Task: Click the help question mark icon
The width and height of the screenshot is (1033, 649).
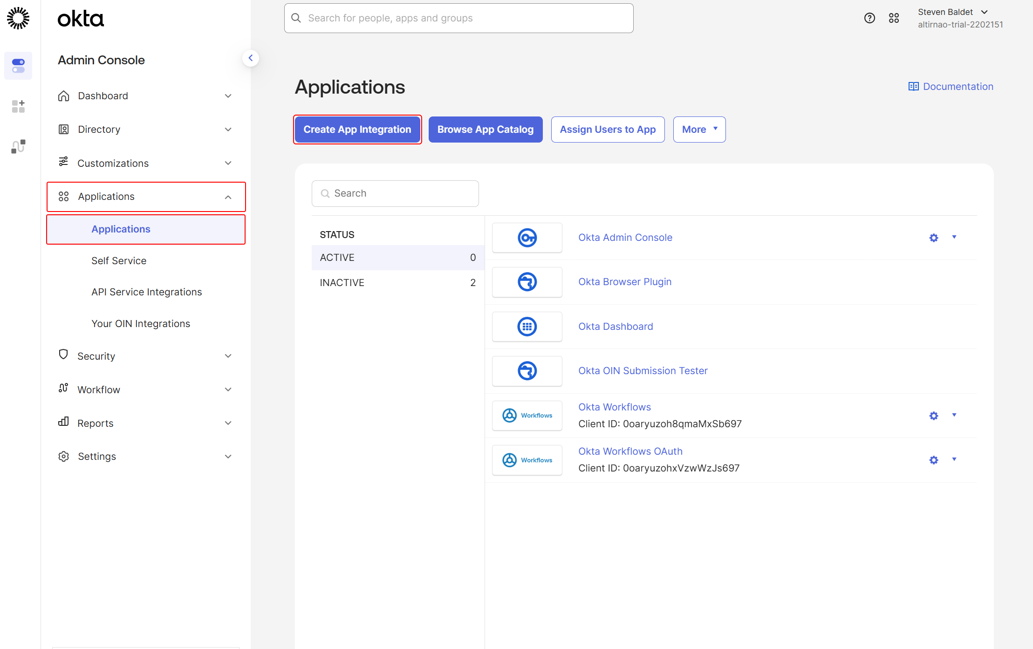Action: 869,18
